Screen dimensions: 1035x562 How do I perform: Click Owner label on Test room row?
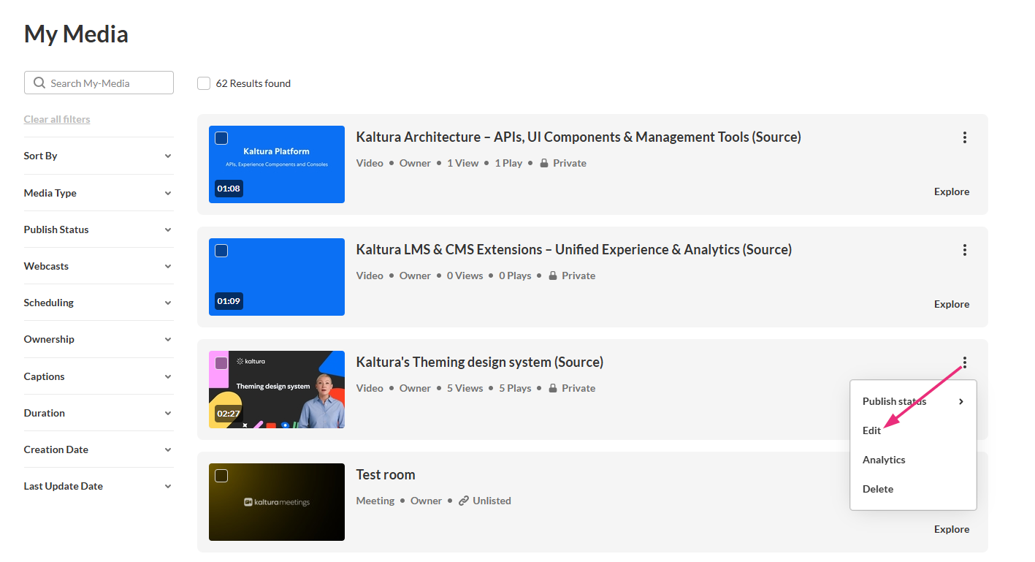click(x=426, y=501)
